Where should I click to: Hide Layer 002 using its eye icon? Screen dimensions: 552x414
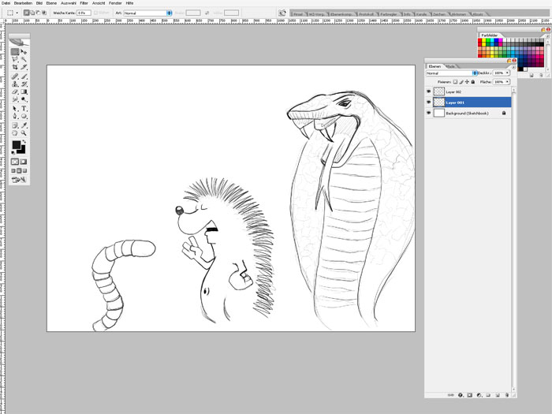429,92
